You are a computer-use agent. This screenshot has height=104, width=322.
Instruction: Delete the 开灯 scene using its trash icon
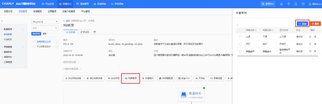coord(315,44)
